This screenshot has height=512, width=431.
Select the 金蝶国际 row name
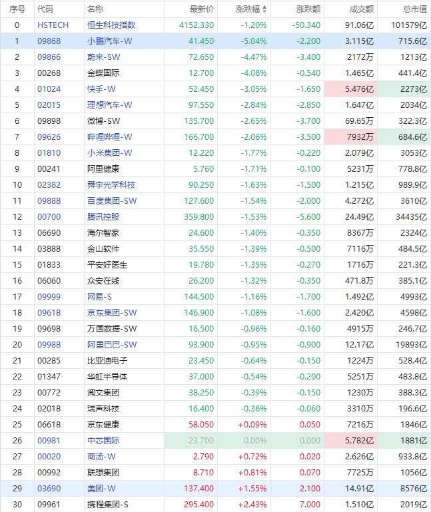[103, 73]
